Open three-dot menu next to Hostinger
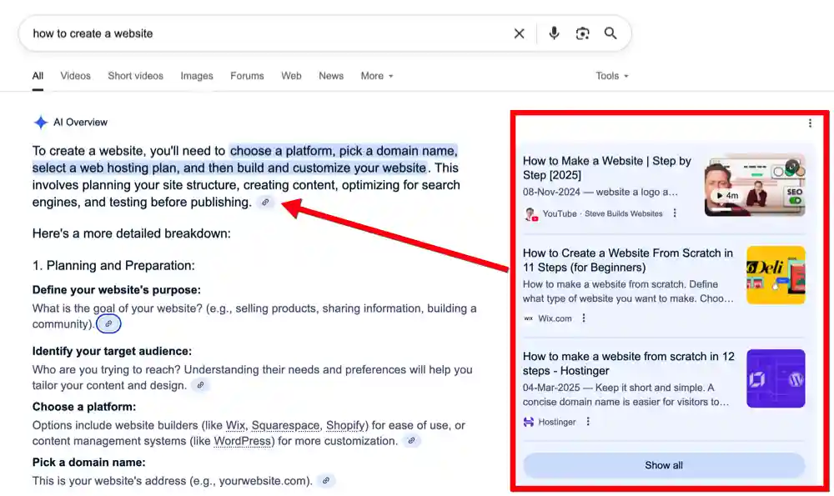 point(588,422)
